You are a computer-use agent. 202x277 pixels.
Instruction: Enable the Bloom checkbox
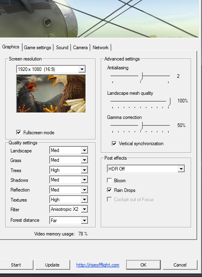tap(109, 180)
